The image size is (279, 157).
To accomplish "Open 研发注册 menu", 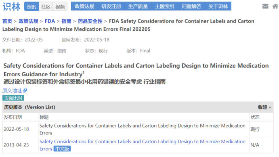I will pos(111,6).
